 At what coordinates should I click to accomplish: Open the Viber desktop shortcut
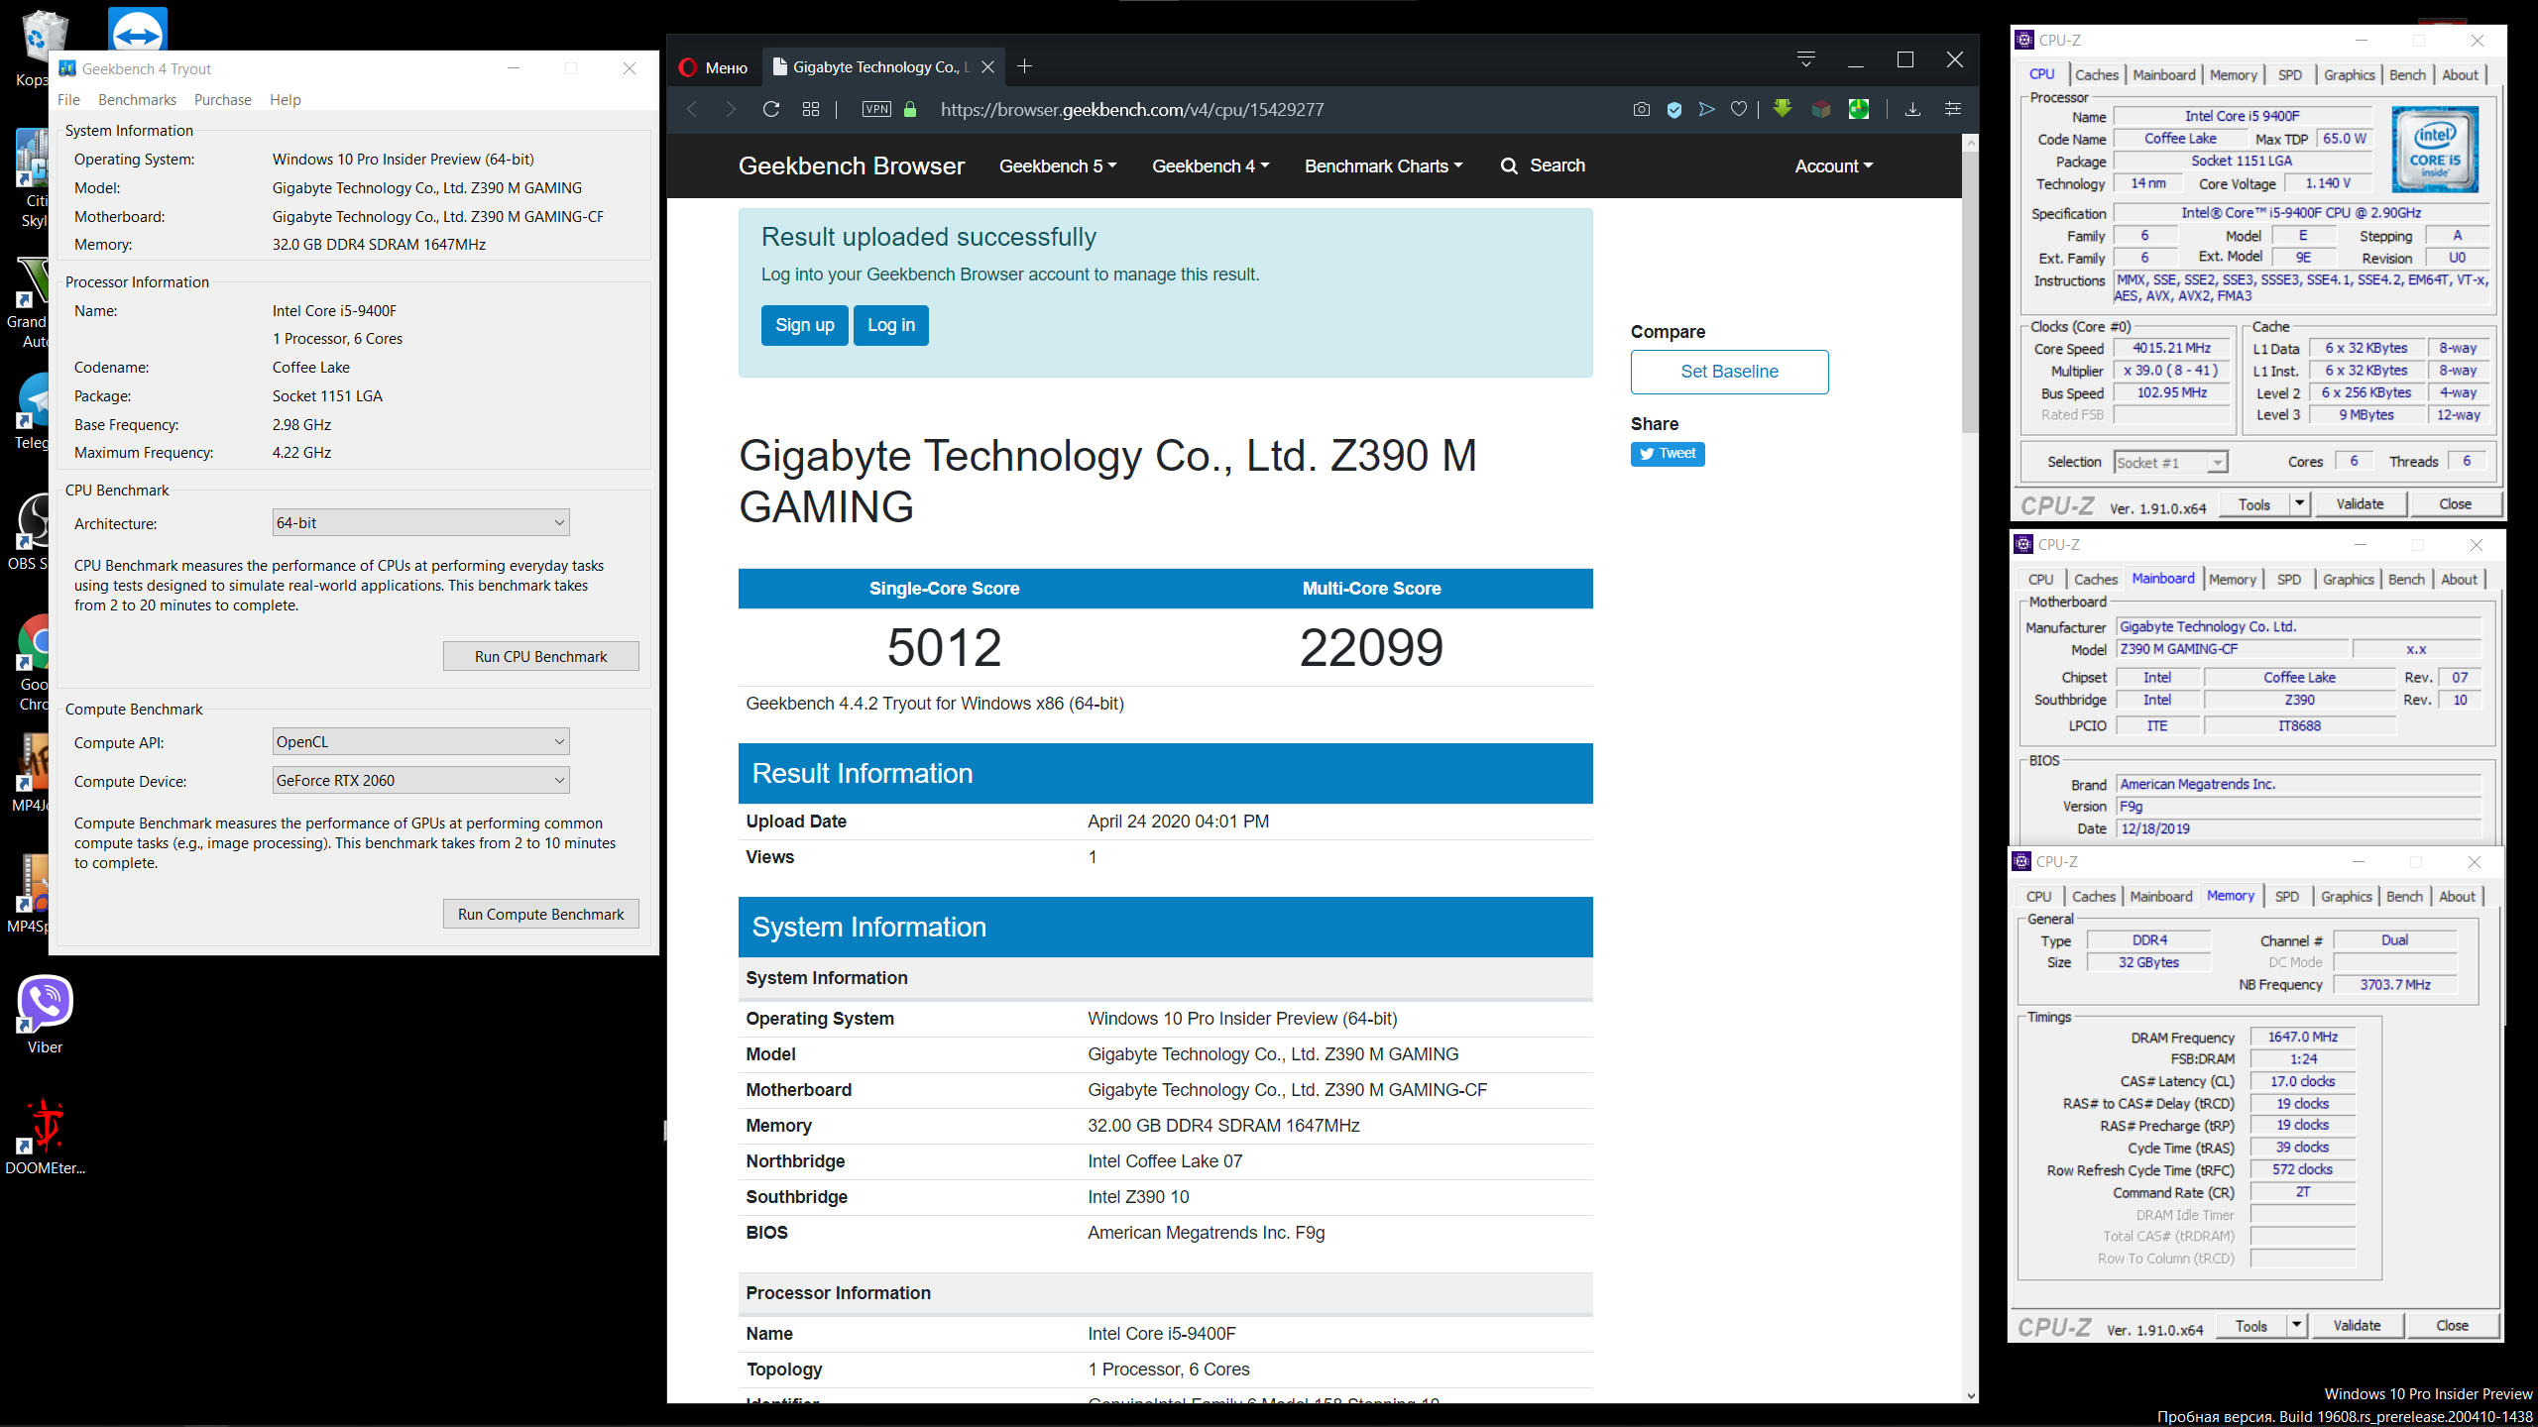[45, 1013]
